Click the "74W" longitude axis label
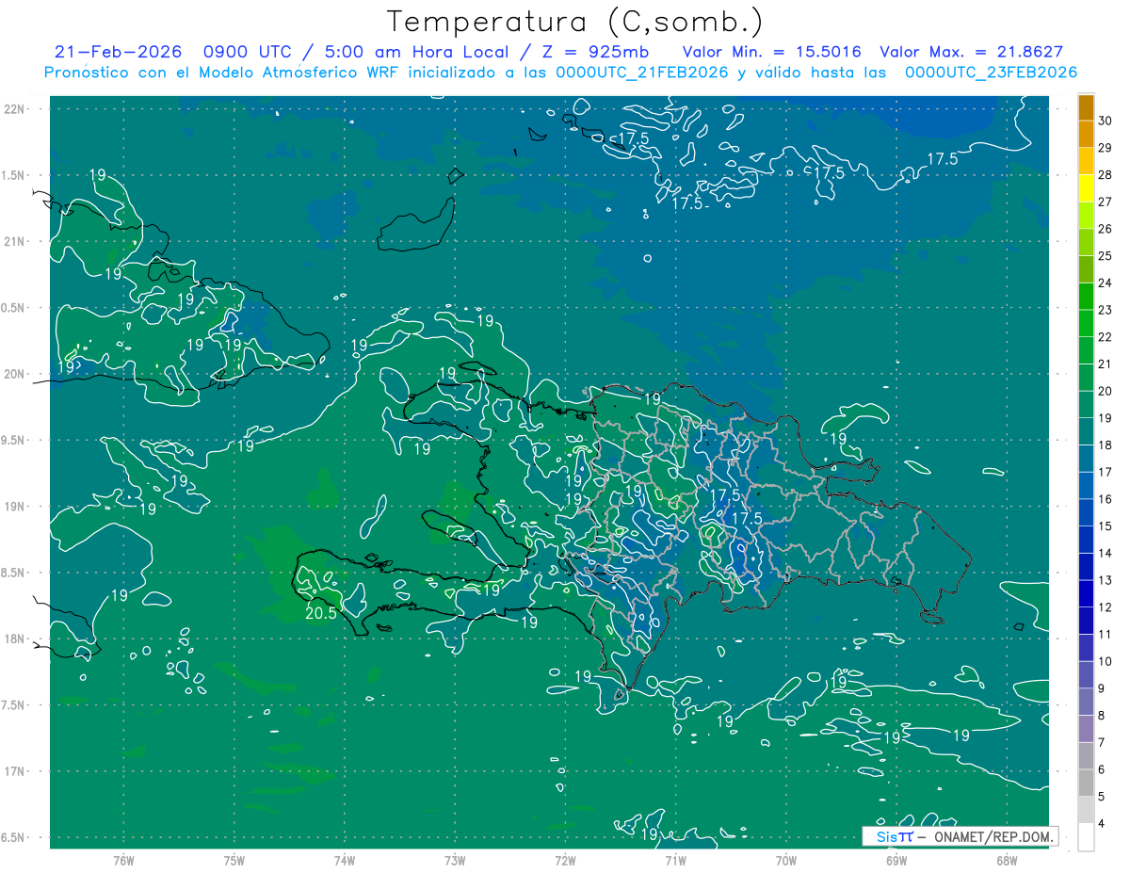Image resolution: width=1130 pixels, height=873 pixels. (x=344, y=861)
